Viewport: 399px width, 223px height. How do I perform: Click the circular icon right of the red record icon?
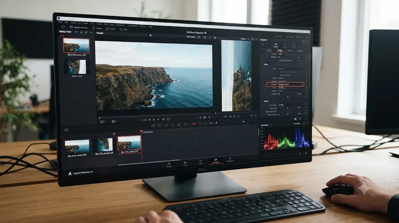(x=200, y=124)
